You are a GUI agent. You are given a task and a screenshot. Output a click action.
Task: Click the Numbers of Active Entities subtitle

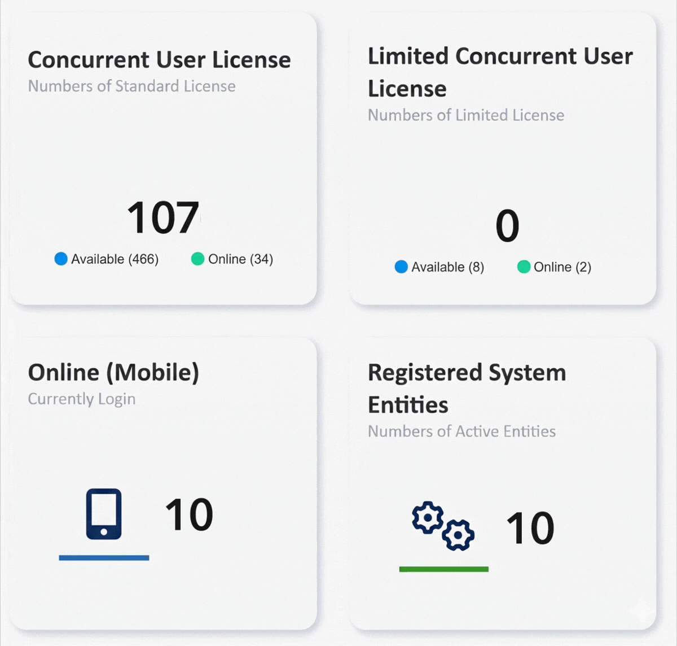tap(462, 431)
